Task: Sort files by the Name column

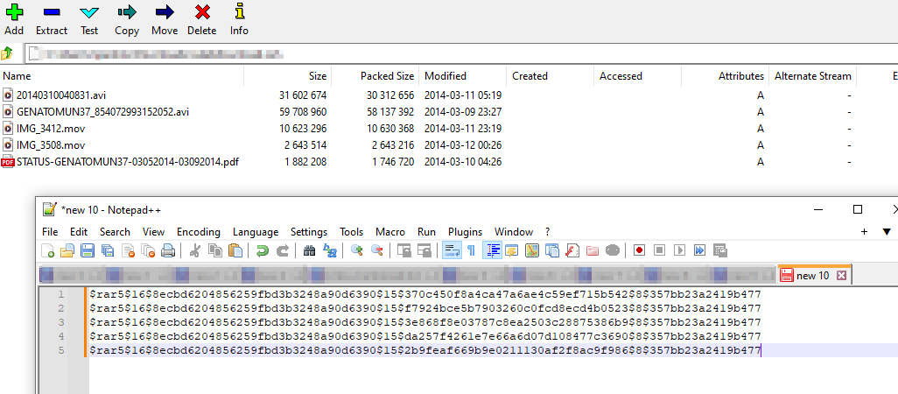Action: coord(122,76)
